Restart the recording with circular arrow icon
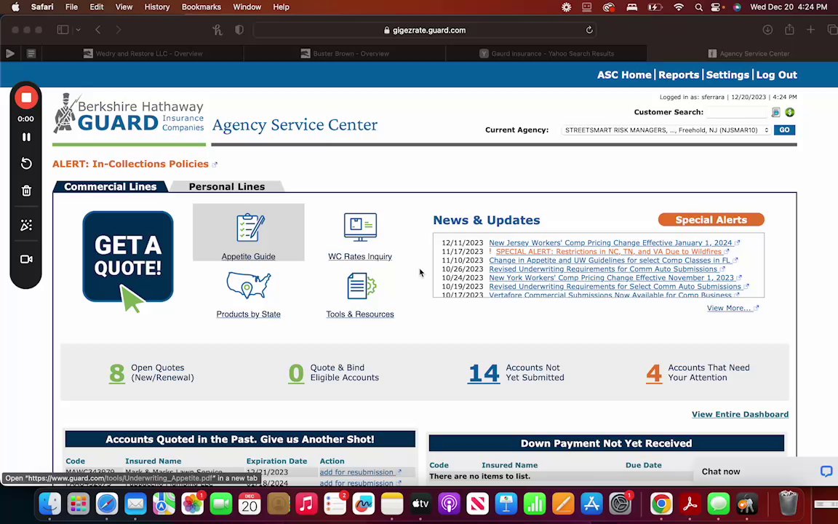This screenshot has height=524, width=838. 26,164
